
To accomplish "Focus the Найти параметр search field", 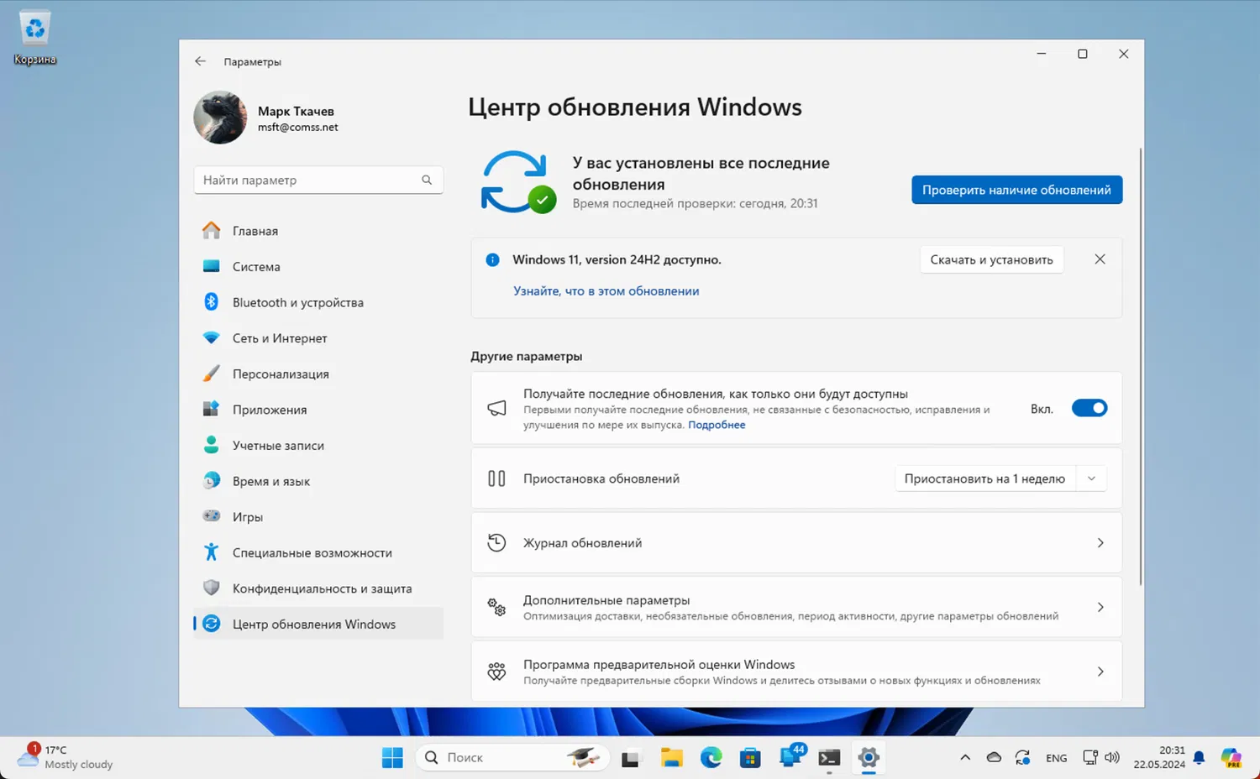I will [x=318, y=180].
